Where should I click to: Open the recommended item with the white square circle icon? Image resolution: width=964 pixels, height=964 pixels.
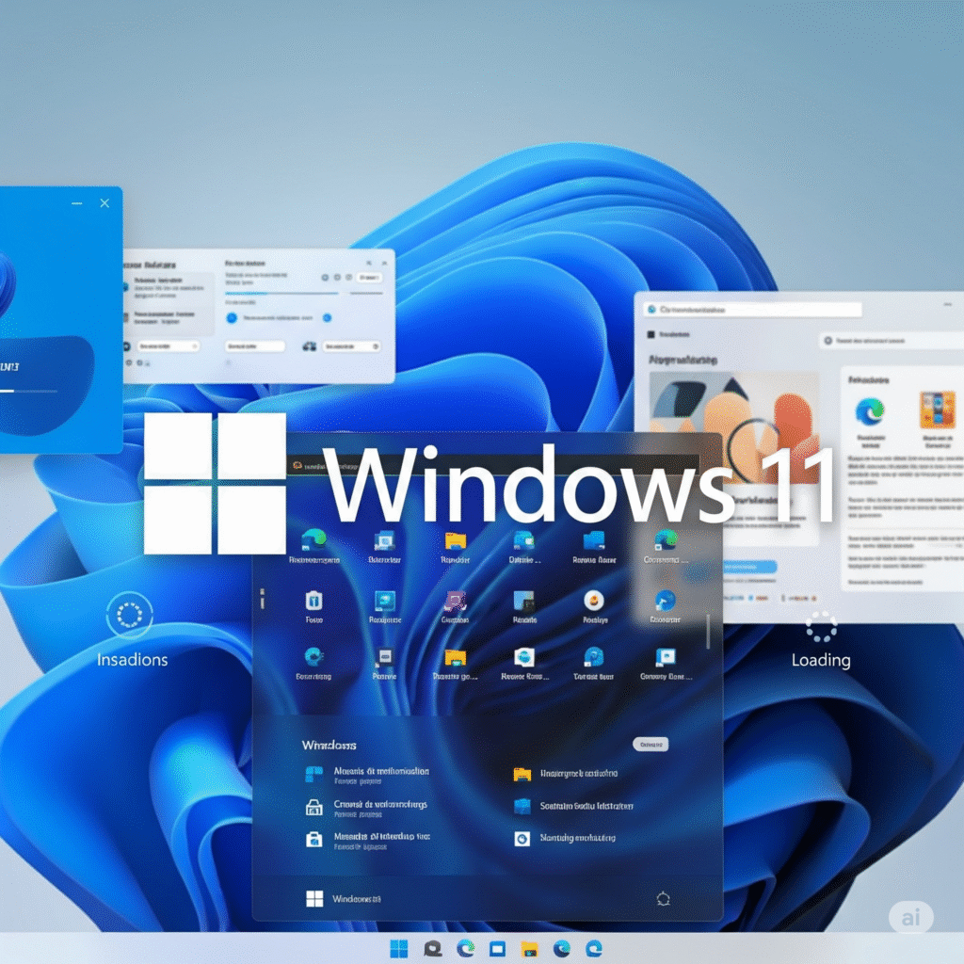[565, 838]
